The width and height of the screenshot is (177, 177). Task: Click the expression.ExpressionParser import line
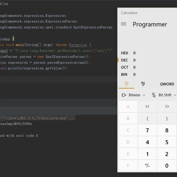39,21
